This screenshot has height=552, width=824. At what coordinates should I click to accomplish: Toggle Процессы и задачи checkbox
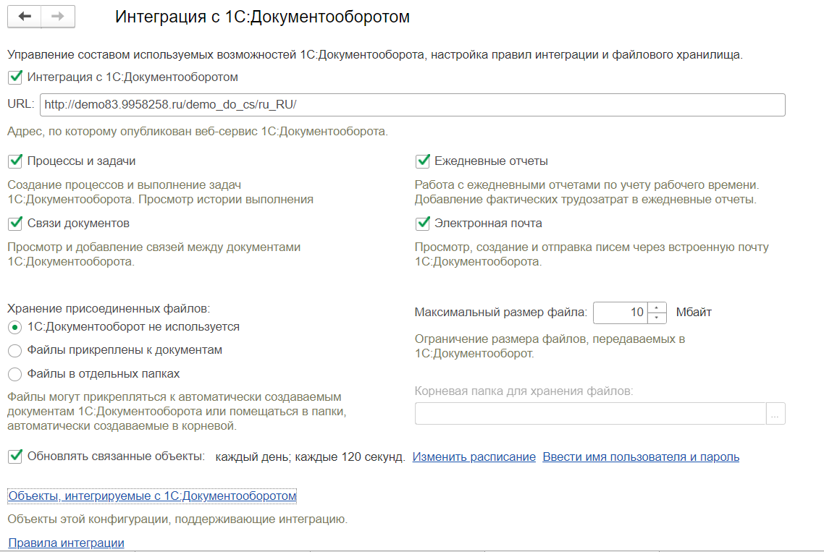(15, 161)
